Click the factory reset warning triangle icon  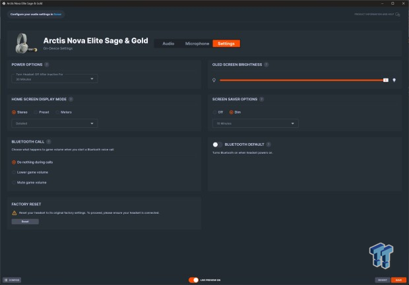click(x=15, y=213)
